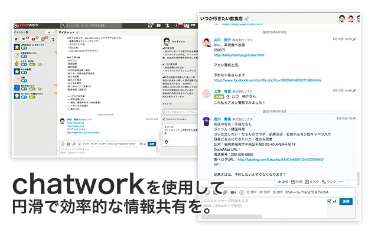Open the second star-icon chat room
Screen dimensions: 378x236
click(x=35, y=71)
